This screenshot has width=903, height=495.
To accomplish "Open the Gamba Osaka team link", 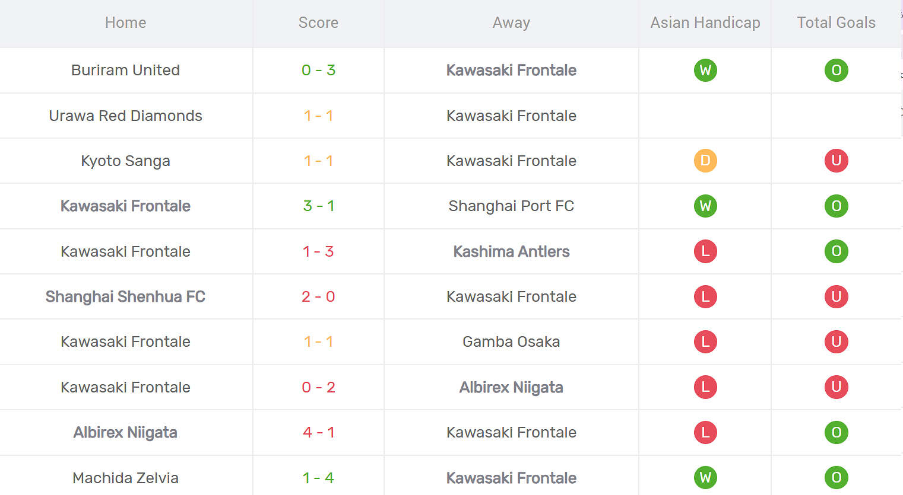I will pos(511,341).
